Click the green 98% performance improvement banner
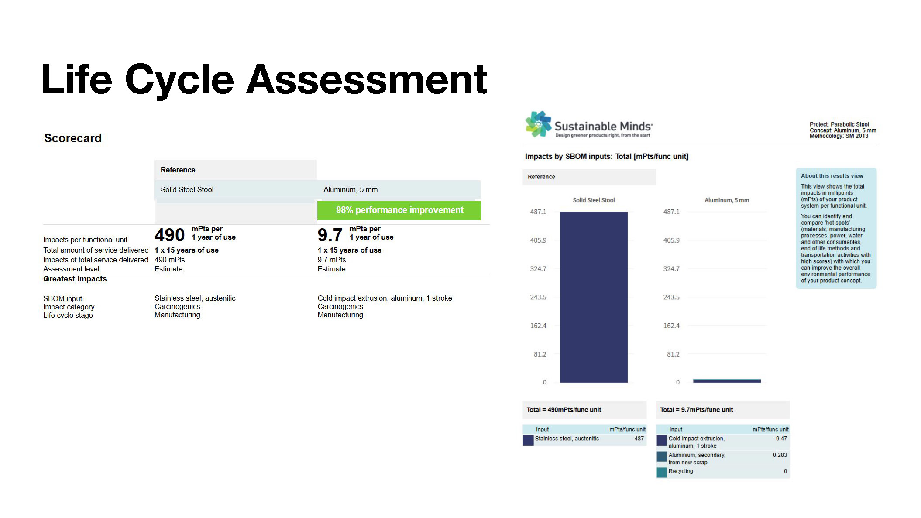The height and width of the screenshot is (518, 921). [399, 210]
